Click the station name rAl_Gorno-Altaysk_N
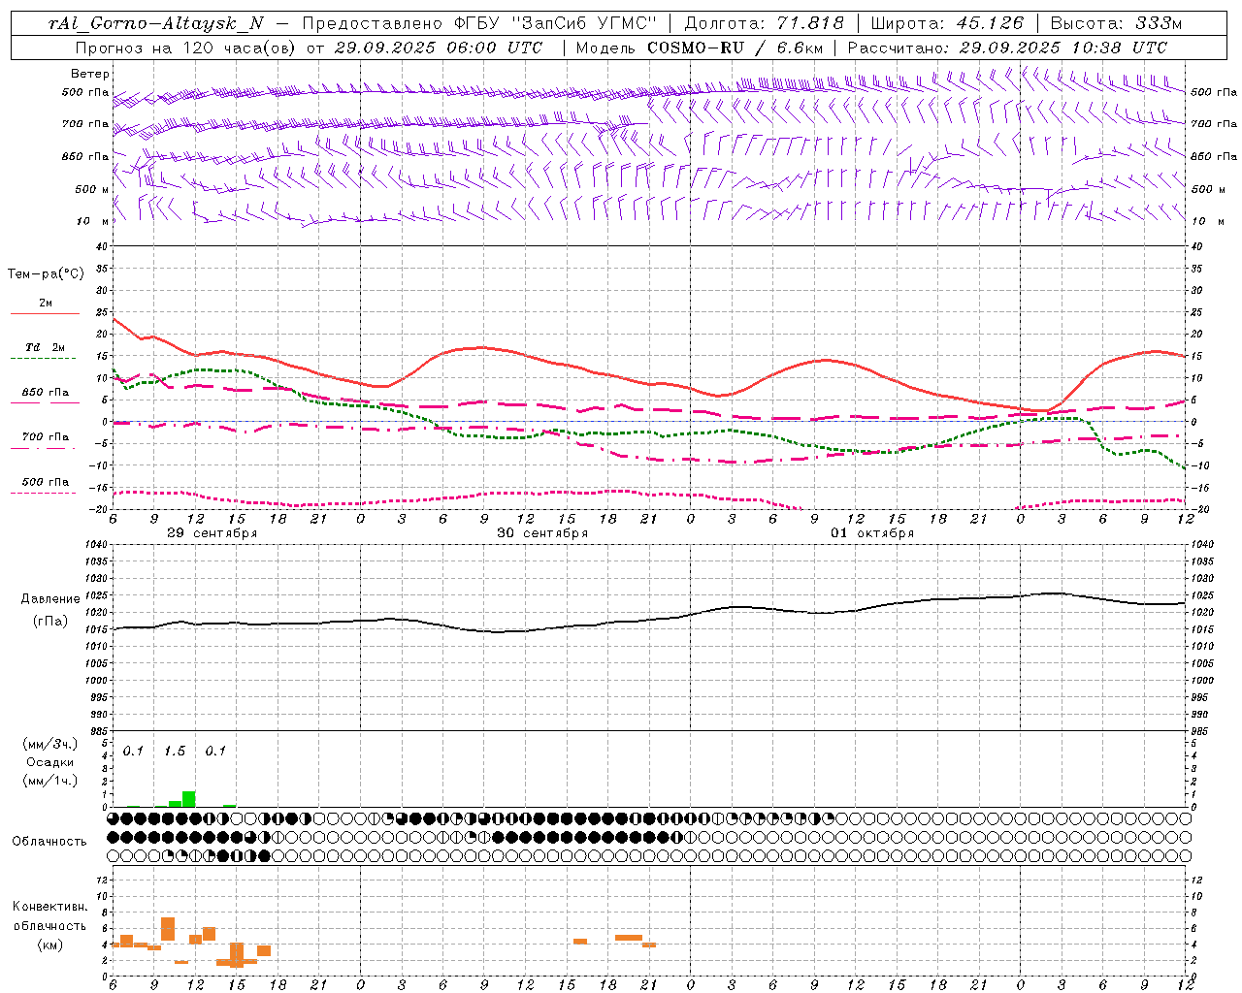This screenshot has width=1242, height=993. [x=155, y=23]
